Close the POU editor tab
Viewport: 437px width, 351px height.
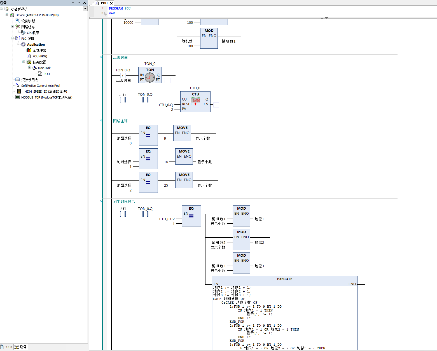(111, 3)
